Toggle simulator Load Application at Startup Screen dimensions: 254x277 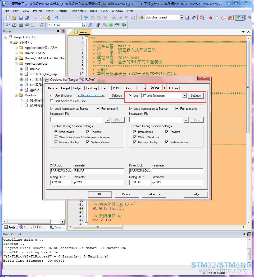click(52, 108)
